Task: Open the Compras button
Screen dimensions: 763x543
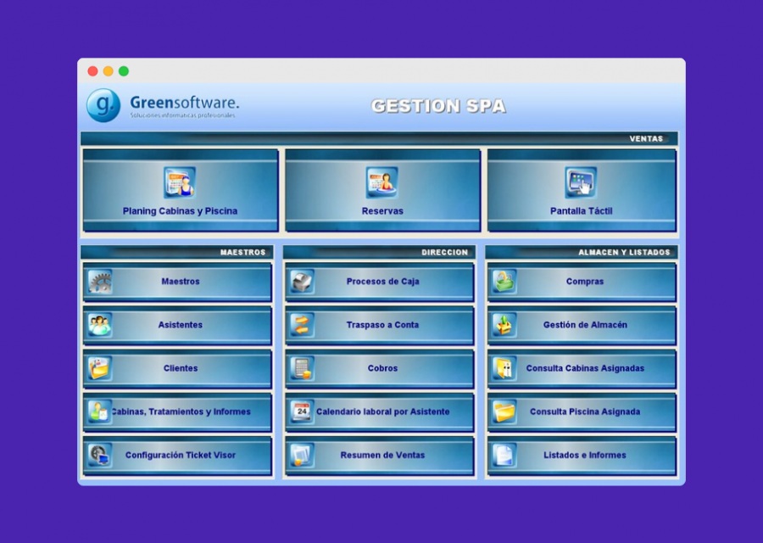Action: 582,282
